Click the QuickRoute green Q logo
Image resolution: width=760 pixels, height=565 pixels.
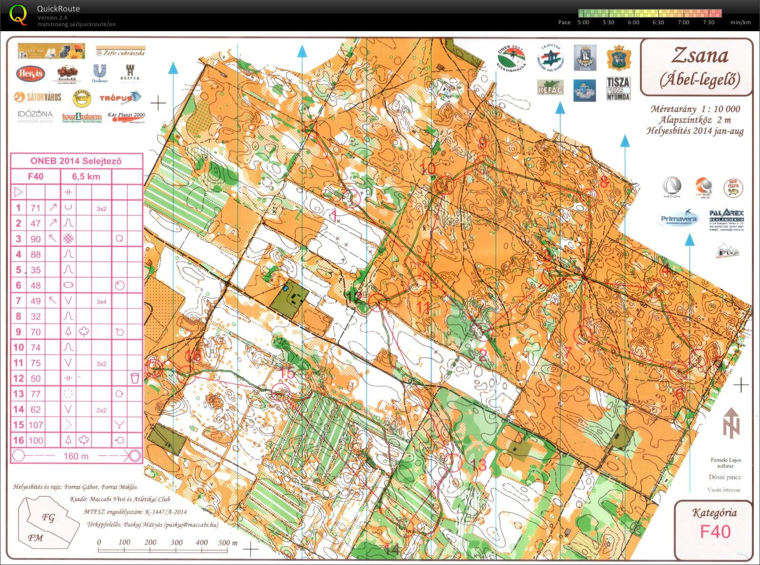(19, 14)
